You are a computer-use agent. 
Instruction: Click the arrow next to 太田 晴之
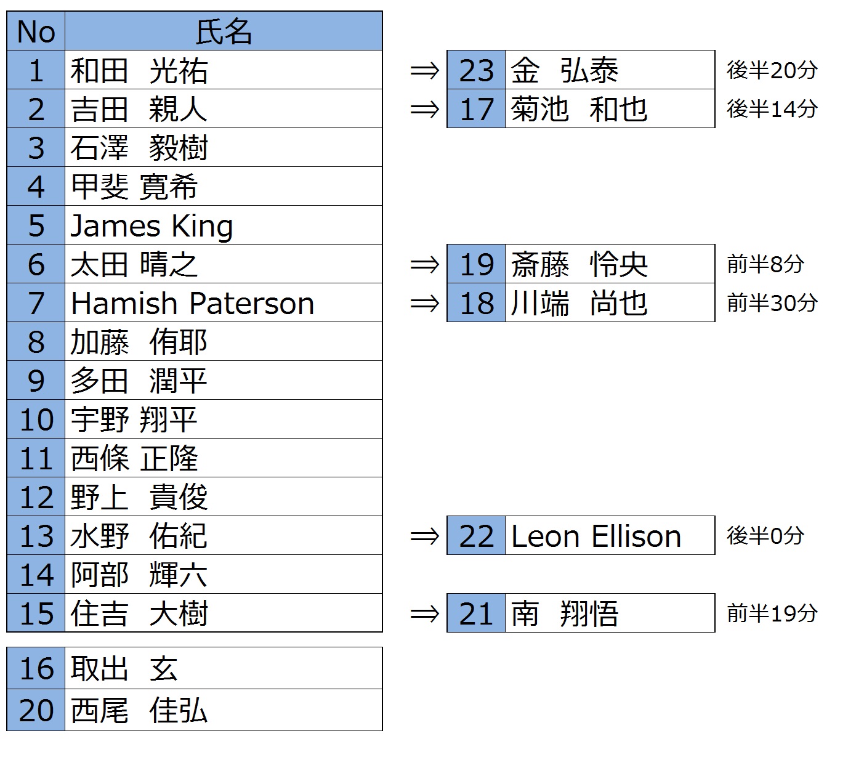(x=425, y=265)
